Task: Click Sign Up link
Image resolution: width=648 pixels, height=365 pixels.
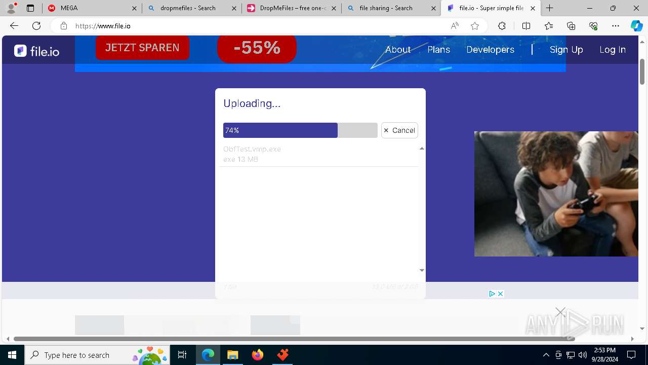Action: click(566, 50)
